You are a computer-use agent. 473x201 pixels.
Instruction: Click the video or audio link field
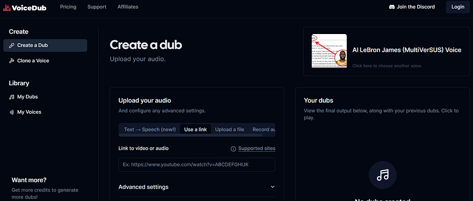tap(197, 165)
